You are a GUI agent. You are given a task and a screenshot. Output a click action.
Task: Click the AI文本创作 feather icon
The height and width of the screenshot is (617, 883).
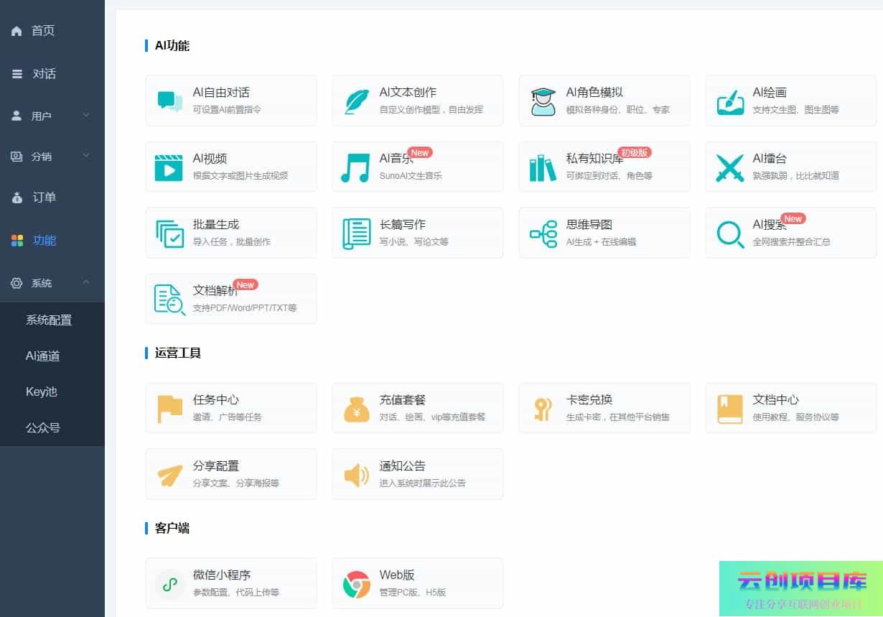[357, 101]
